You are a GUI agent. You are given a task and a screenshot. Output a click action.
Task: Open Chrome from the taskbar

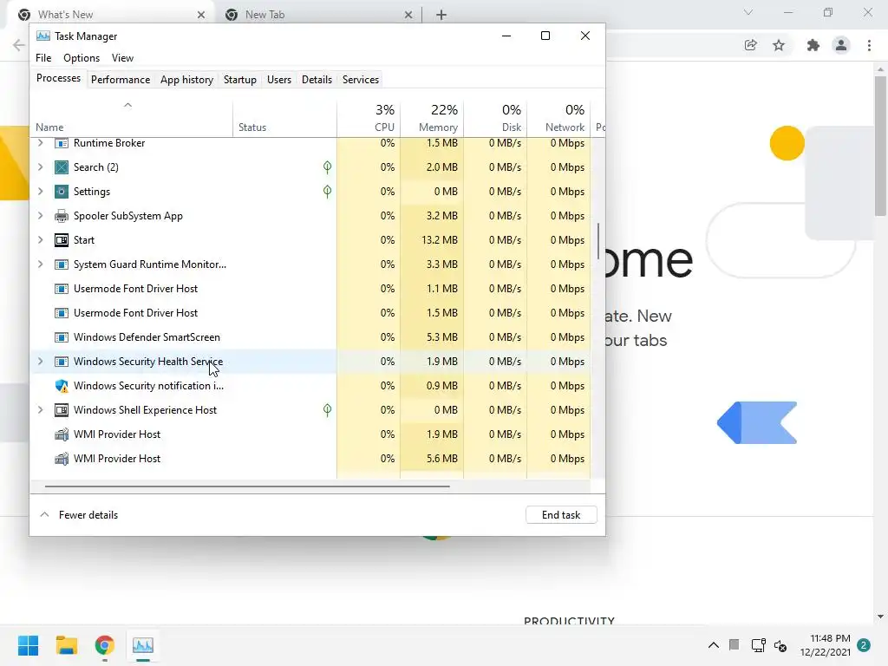105,645
